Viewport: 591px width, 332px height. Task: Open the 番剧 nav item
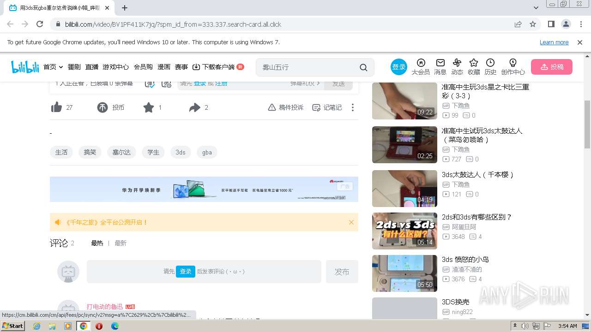coord(74,67)
